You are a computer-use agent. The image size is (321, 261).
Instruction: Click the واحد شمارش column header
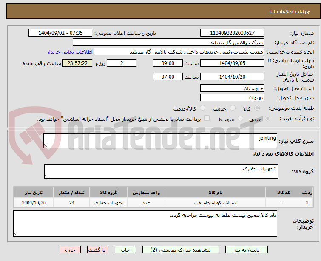[x=146, y=193]
